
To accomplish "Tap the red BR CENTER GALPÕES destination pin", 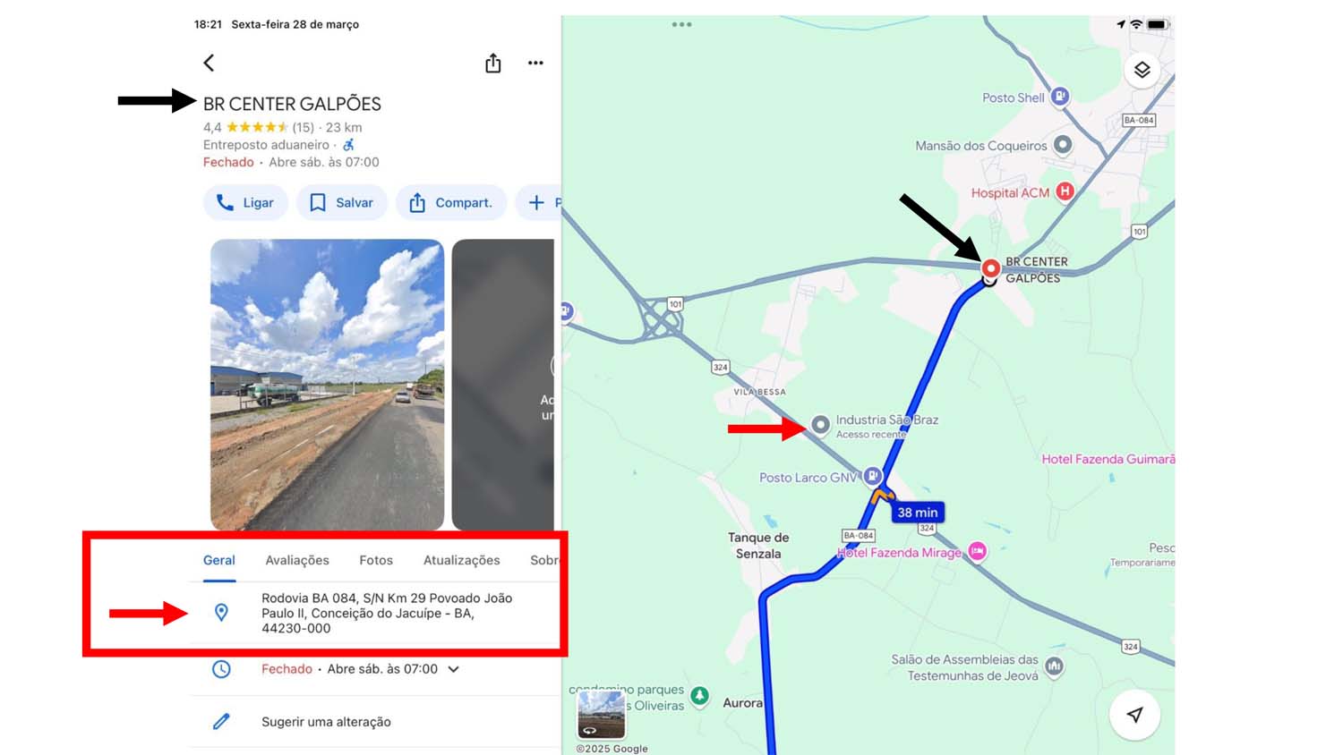I will pyautogui.click(x=990, y=267).
